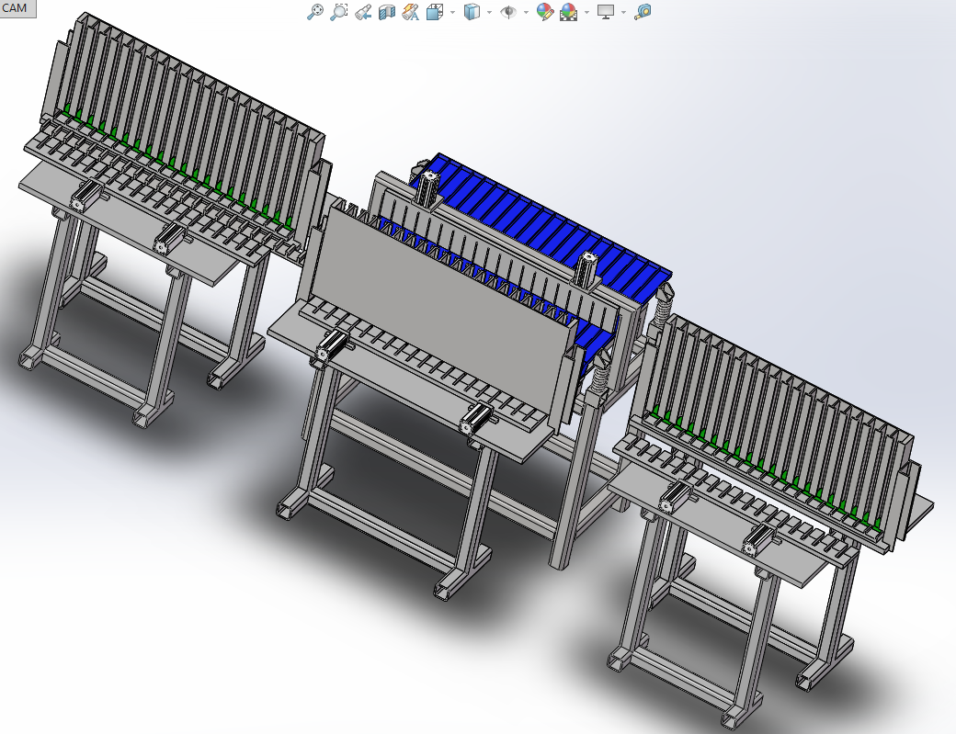The height and width of the screenshot is (734, 956).
Task: Switch to the CAM tab
Action: [x=16, y=8]
